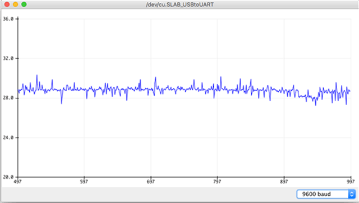The height and width of the screenshot is (203, 359).
Task: Click the 497 x-axis label
Action: coord(17,182)
